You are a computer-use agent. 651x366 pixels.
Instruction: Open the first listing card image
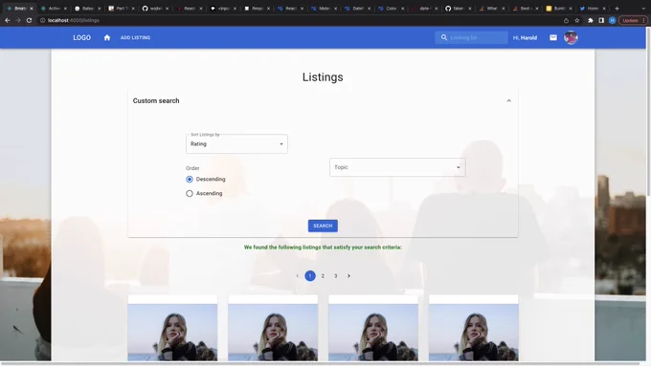point(172,332)
